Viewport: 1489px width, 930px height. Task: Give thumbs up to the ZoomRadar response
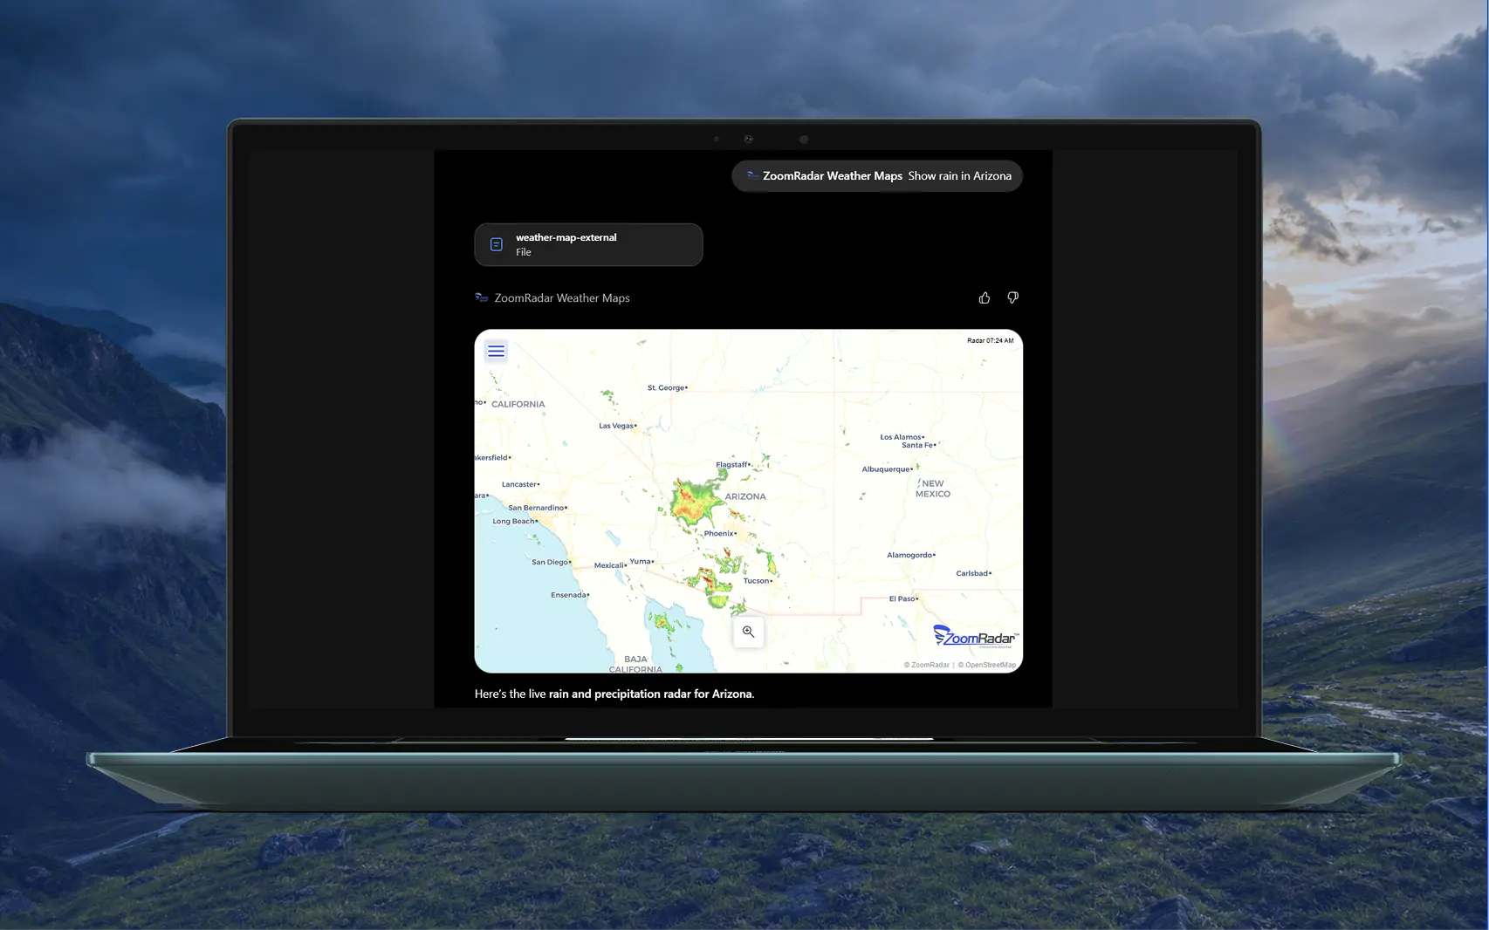tap(985, 298)
